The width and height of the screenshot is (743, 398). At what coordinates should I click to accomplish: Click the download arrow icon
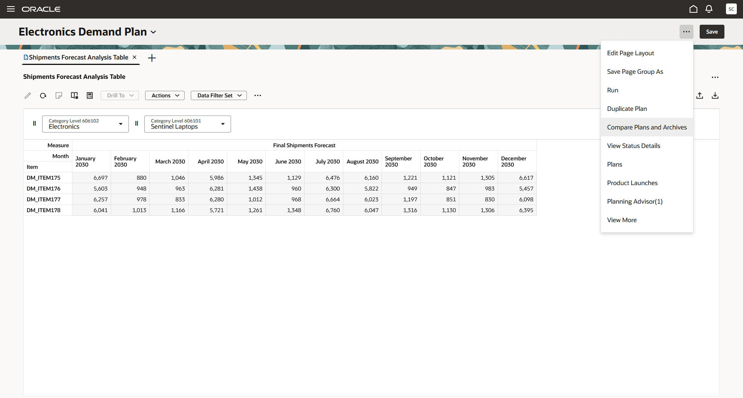pyautogui.click(x=715, y=95)
